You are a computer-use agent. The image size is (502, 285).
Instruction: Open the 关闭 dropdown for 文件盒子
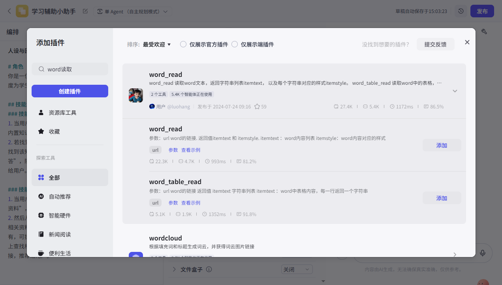[297, 269]
